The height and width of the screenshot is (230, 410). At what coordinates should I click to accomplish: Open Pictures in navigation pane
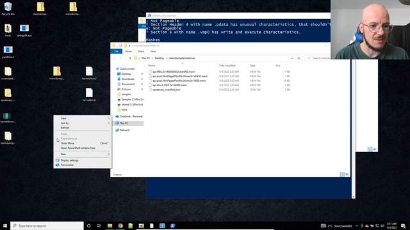pos(126,89)
